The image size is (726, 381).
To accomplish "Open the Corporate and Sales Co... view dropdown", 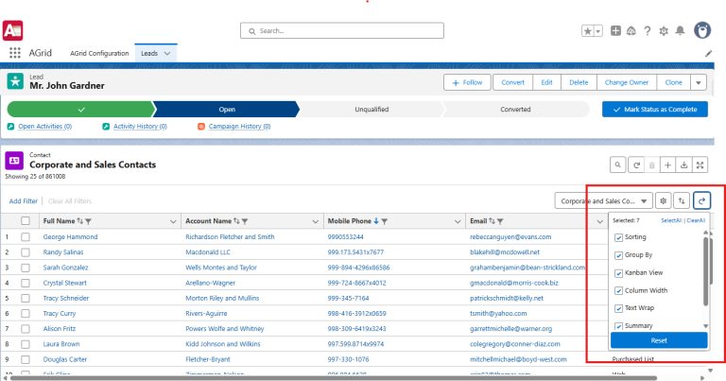I will click(x=604, y=201).
